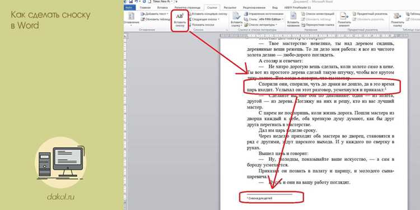Click Insert Index (Предметный указатель)
The height and width of the screenshot is (210, 420).
[370, 14]
